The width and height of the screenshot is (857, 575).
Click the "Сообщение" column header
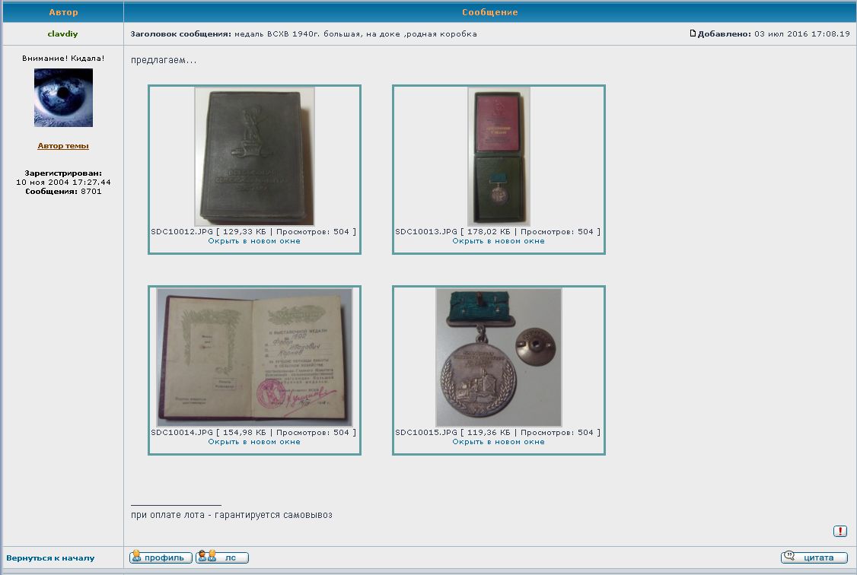click(x=489, y=12)
